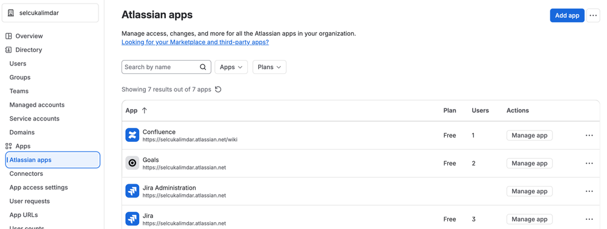Click the Users column header
Screen dimensions: 607x229
pyautogui.click(x=480, y=110)
